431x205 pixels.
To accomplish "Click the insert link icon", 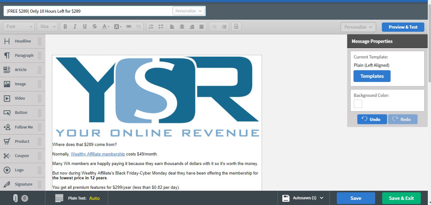I will [129, 27].
